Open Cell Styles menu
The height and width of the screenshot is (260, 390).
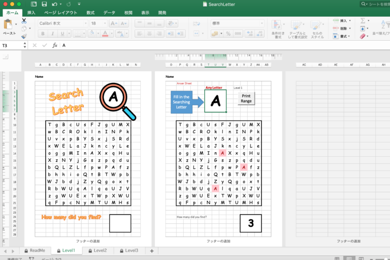(x=317, y=29)
